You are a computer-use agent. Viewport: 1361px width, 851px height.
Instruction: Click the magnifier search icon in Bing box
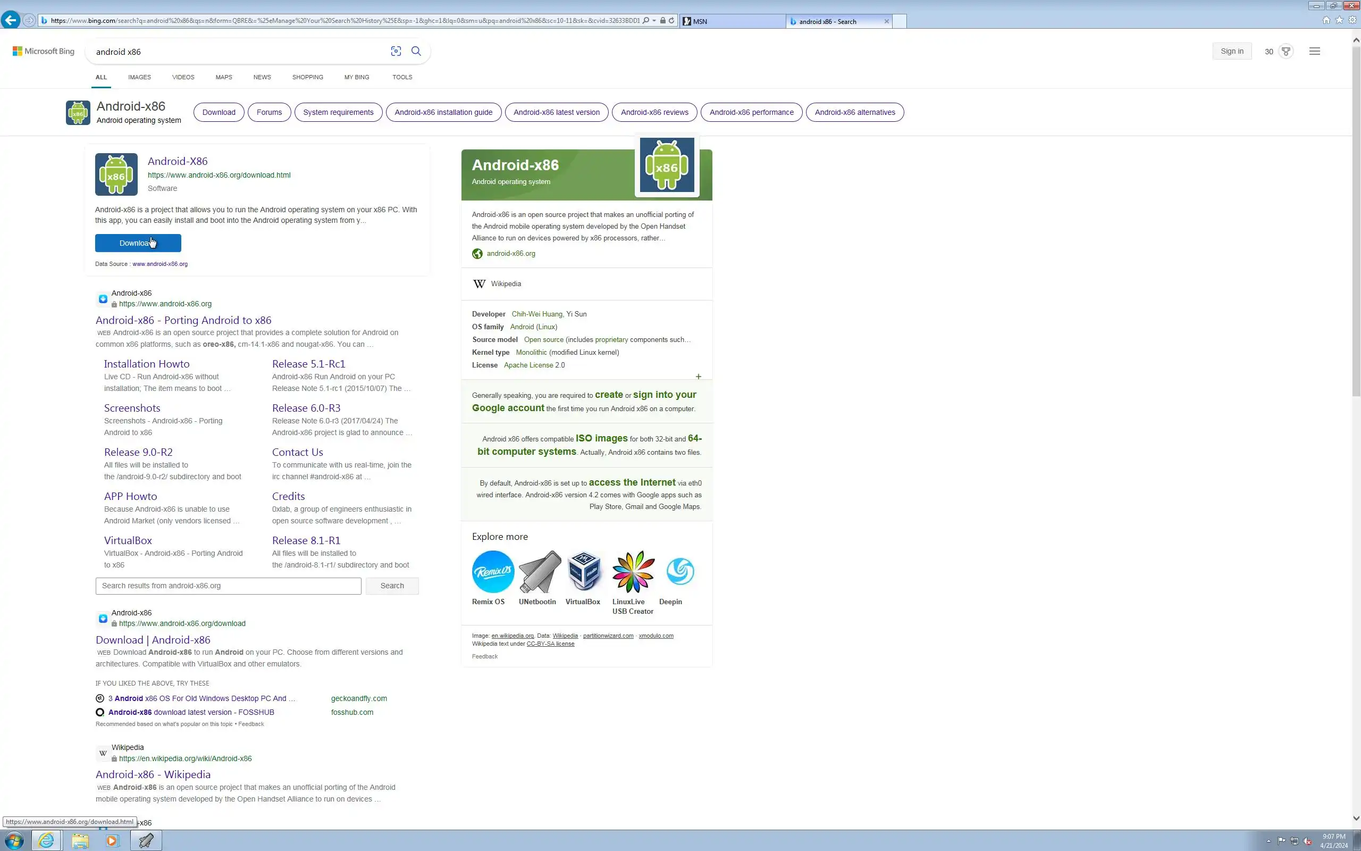pyautogui.click(x=416, y=51)
